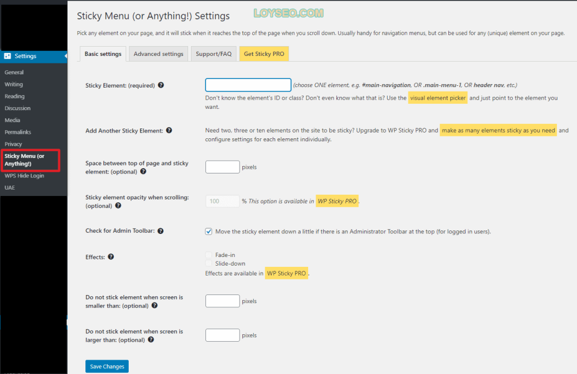Click the Settings menu header
577x374 pixels.
click(x=33, y=56)
